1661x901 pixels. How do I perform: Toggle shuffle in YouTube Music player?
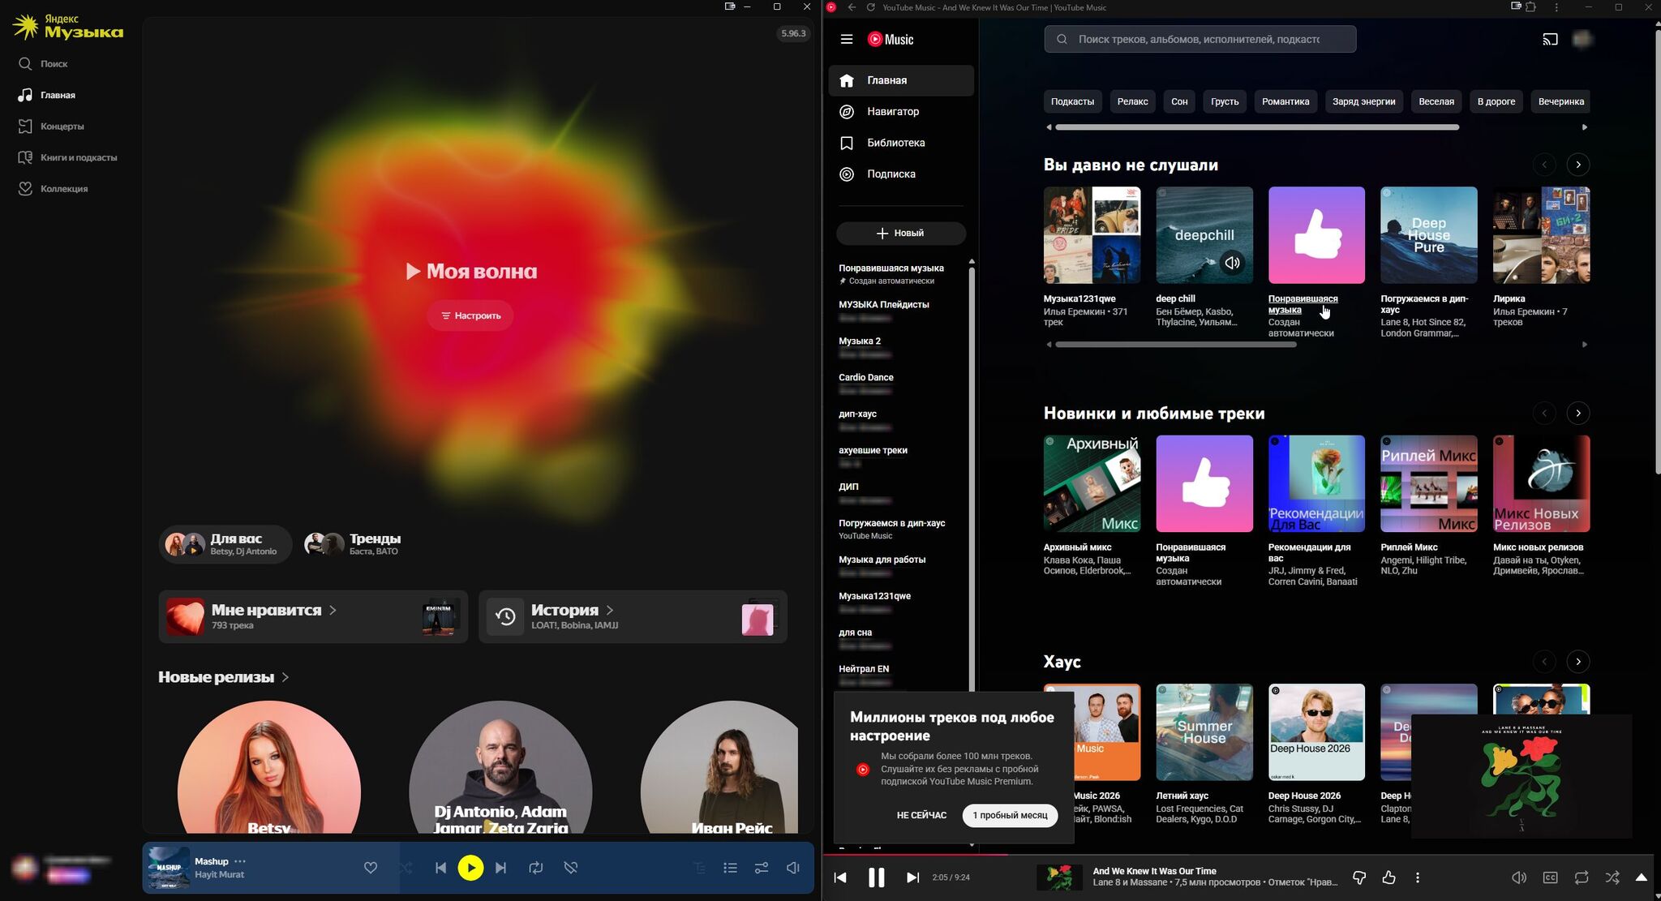click(x=1612, y=877)
